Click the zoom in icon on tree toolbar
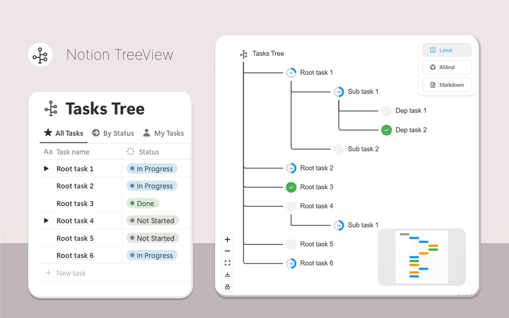Image resolution: width=509 pixels, height=318 pixels. pyautogui.click(x=227, y=239)
